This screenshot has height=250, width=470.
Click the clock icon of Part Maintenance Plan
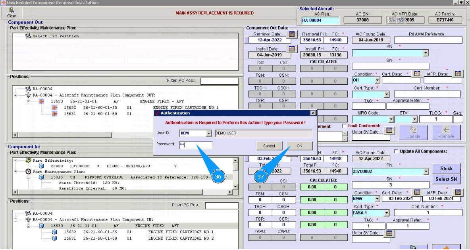pyautogui.click(x=29, y=172)
